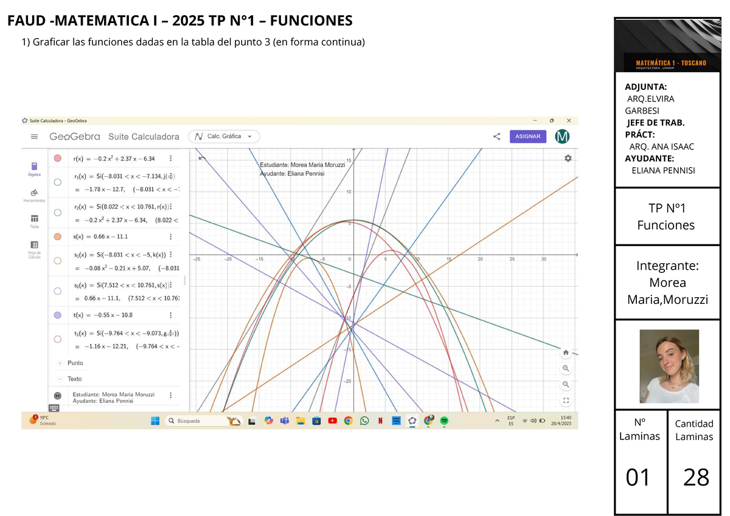Open the options menu for r(x)
730x516 pixels.
click(171, 157)
